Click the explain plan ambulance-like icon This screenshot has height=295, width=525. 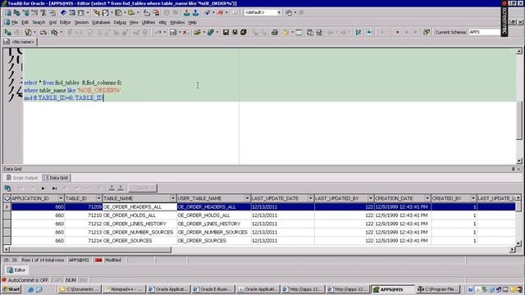tap(43, 33)
